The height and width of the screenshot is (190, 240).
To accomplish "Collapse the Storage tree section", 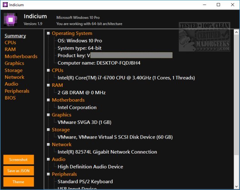I will (48, 130).
